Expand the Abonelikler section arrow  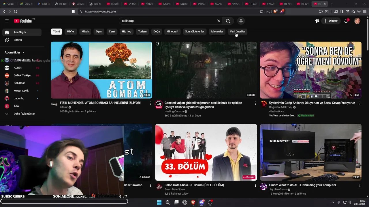point(23,53)
